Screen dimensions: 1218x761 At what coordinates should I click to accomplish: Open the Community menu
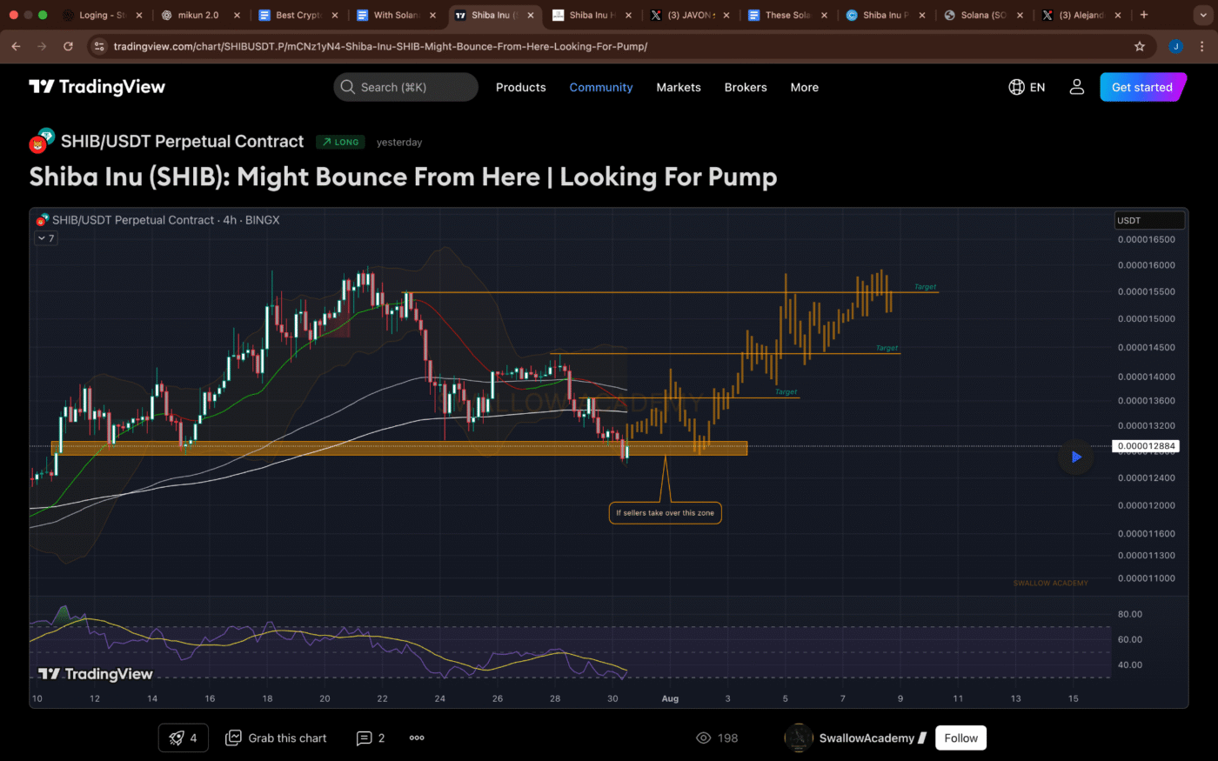pos(601,87)
